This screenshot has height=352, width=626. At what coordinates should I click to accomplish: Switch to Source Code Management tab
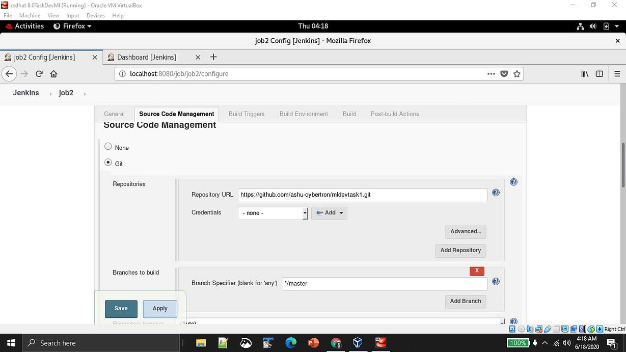tap(177, 114)
